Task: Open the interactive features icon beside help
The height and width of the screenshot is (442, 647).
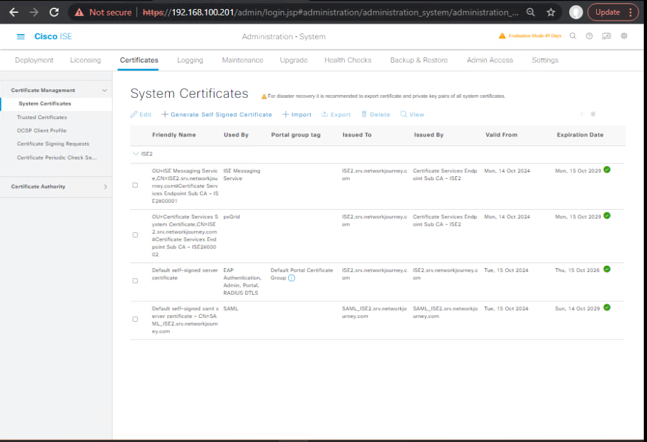Action: pos(606,36)
